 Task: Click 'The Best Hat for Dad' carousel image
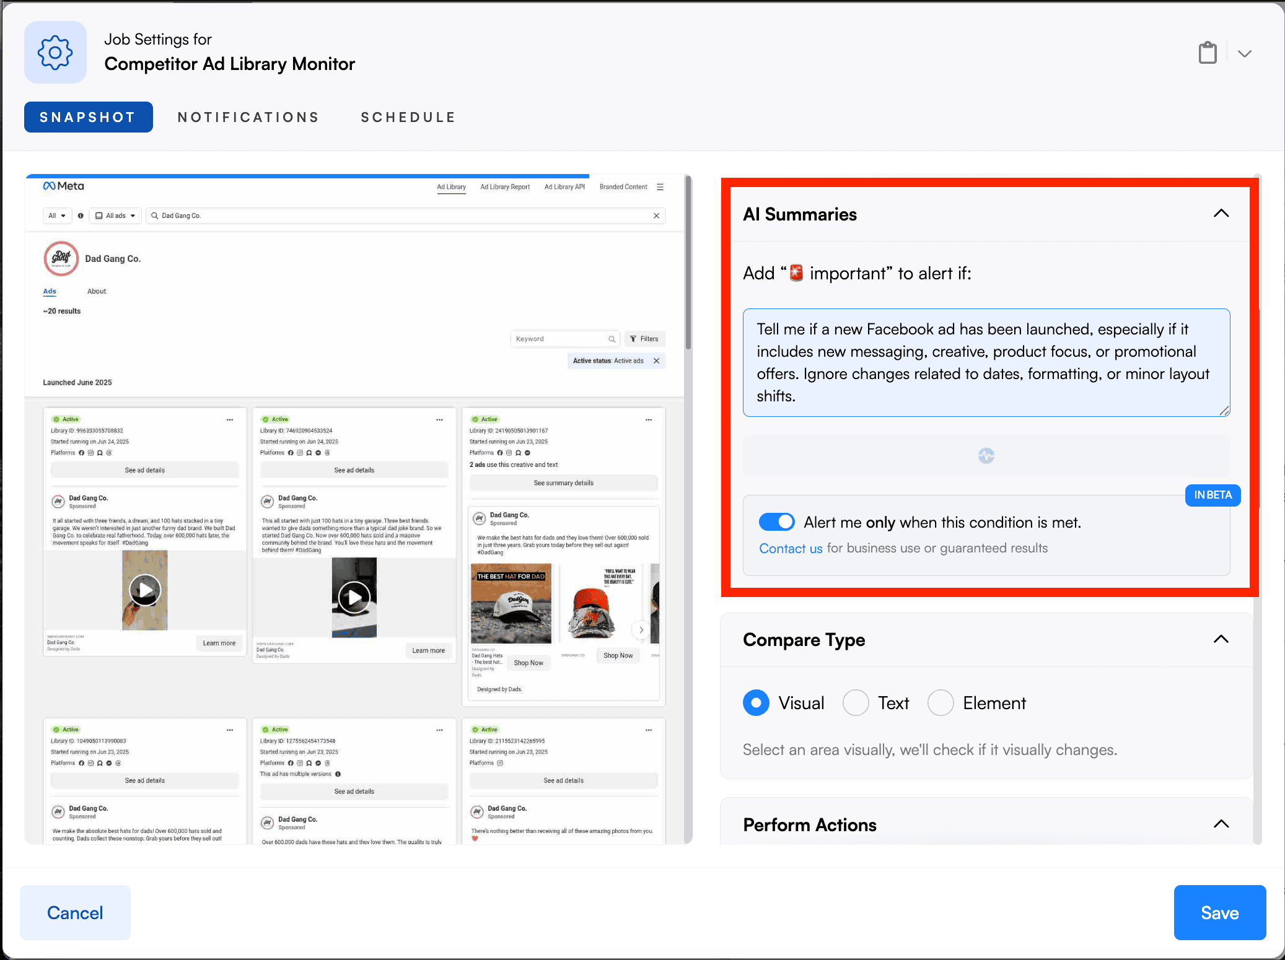click(511, 603)
